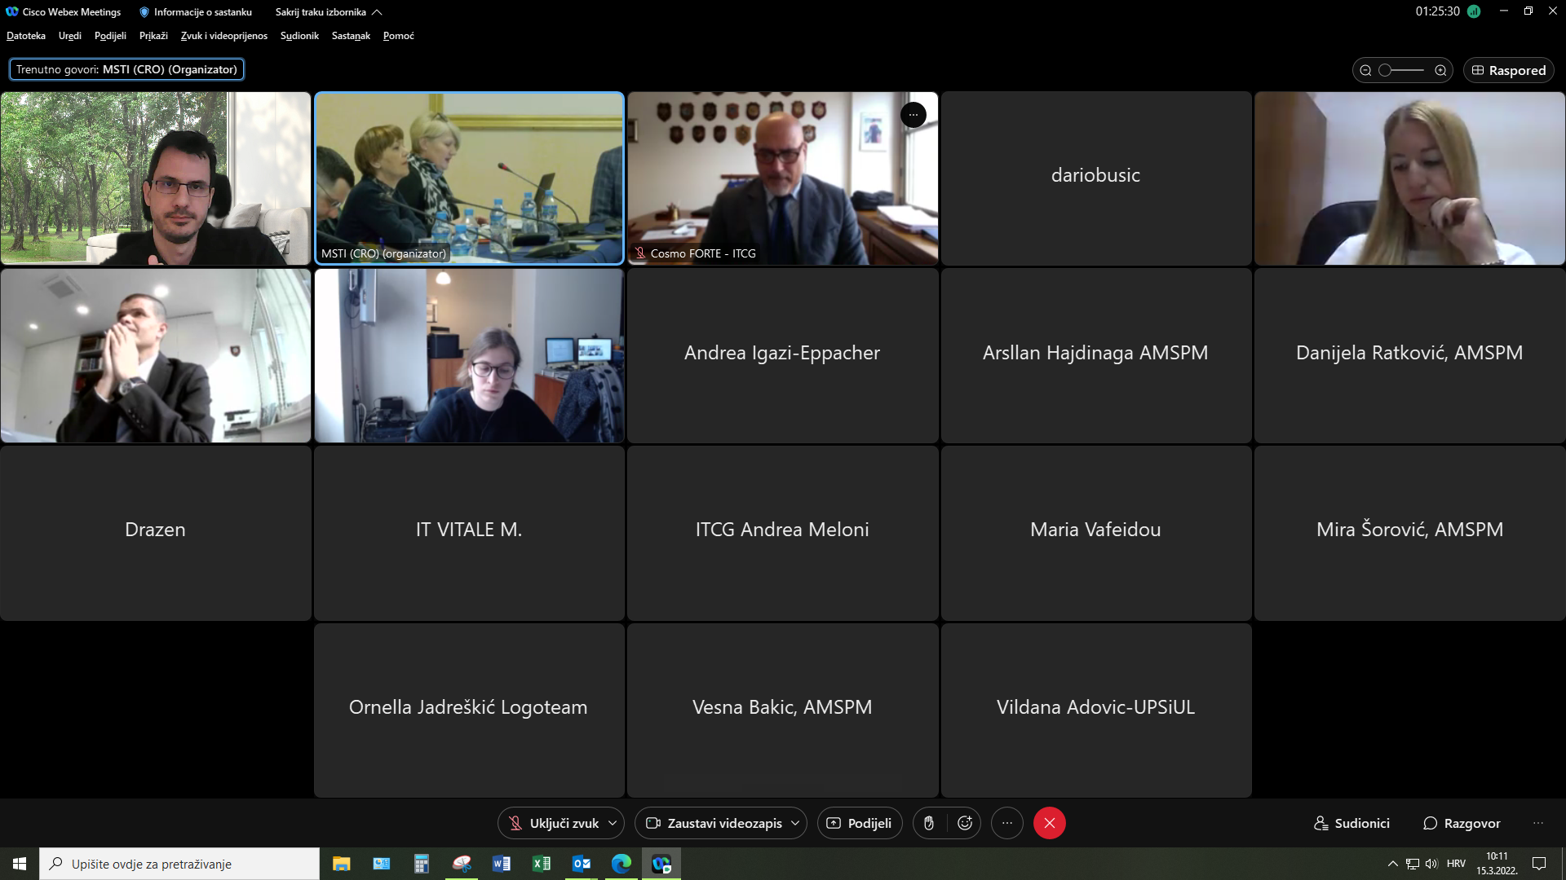
Task: Open the taskbar clock showing 10:11
Action: coord(1497,864)
